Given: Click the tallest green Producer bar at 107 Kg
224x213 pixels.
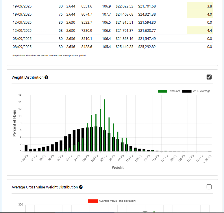Looking at the screenshot, I should click(105, 124).
